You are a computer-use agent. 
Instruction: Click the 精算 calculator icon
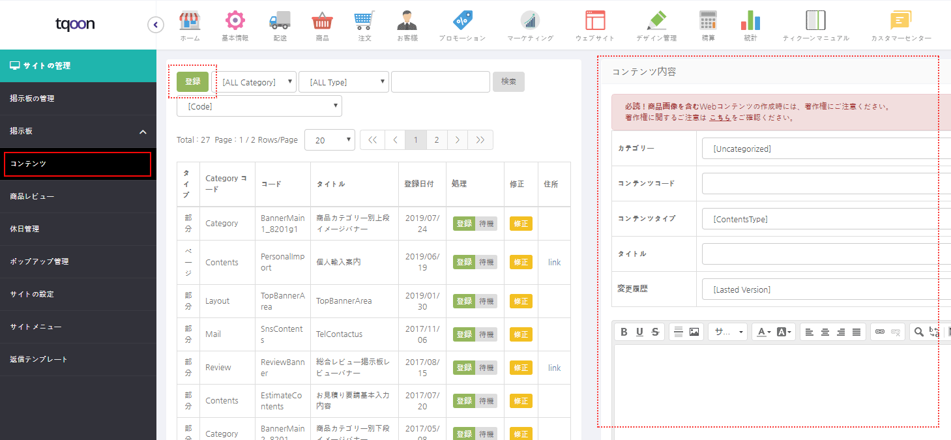click(708, 21)
